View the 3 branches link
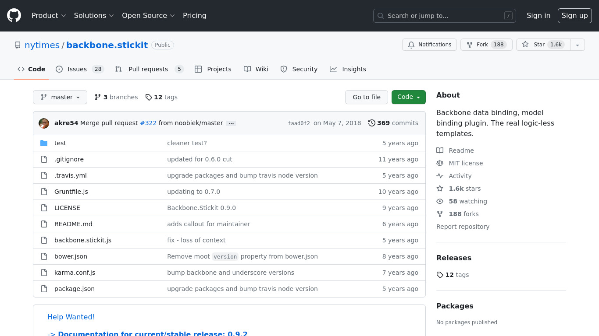 pos(116,97)
